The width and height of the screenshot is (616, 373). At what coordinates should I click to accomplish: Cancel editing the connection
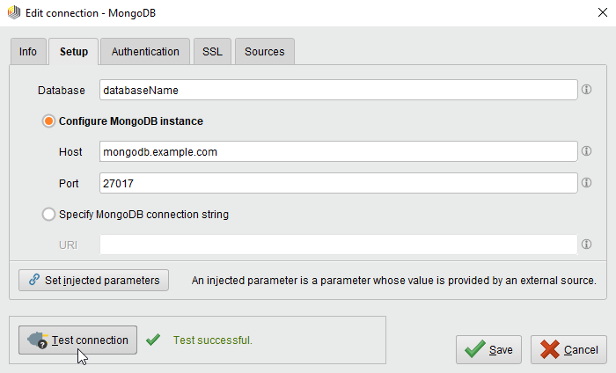568,349
